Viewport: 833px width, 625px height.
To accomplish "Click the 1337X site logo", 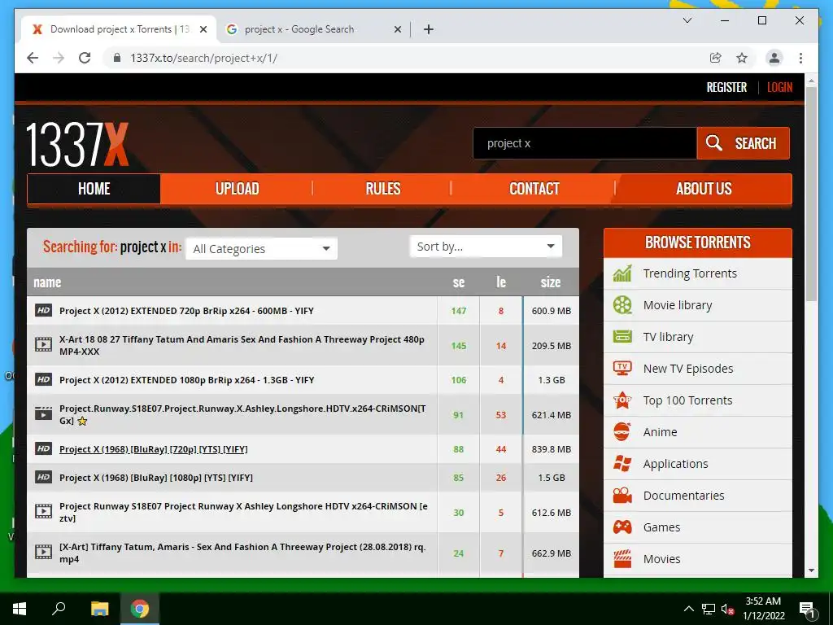I will 77,144.
